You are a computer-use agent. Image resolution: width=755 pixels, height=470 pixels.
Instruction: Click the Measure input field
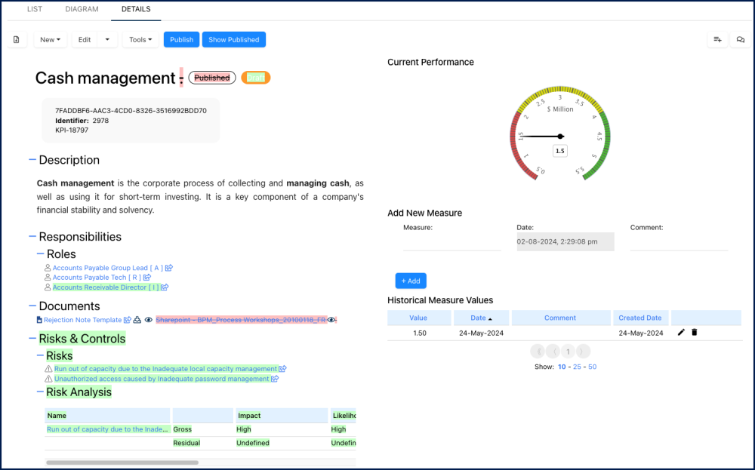point(452,242)
